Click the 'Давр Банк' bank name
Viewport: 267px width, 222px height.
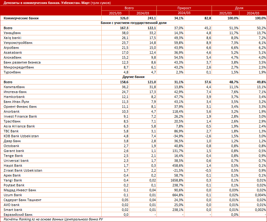point(12,141)
